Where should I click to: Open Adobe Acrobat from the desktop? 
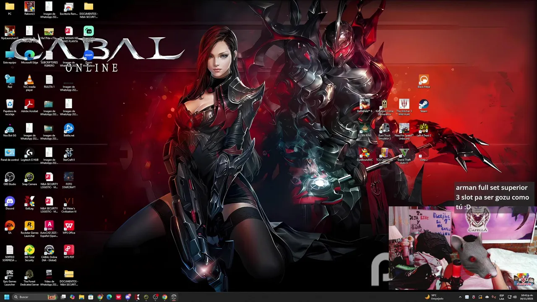tap(29, 106)
